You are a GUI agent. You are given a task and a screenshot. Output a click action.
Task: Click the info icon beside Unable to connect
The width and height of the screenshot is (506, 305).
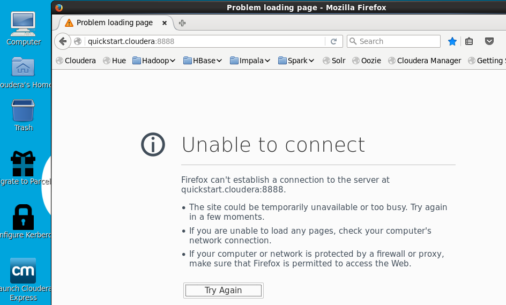pos(153,145)
